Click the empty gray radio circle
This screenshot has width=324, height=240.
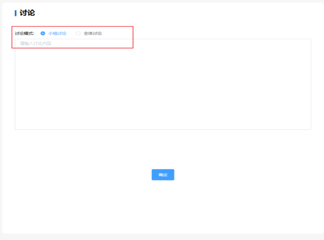click(78, 33)
